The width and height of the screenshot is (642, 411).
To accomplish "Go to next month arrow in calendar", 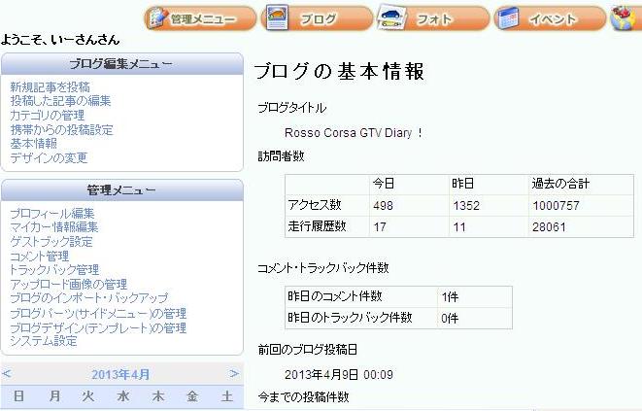I will point(234,374).
